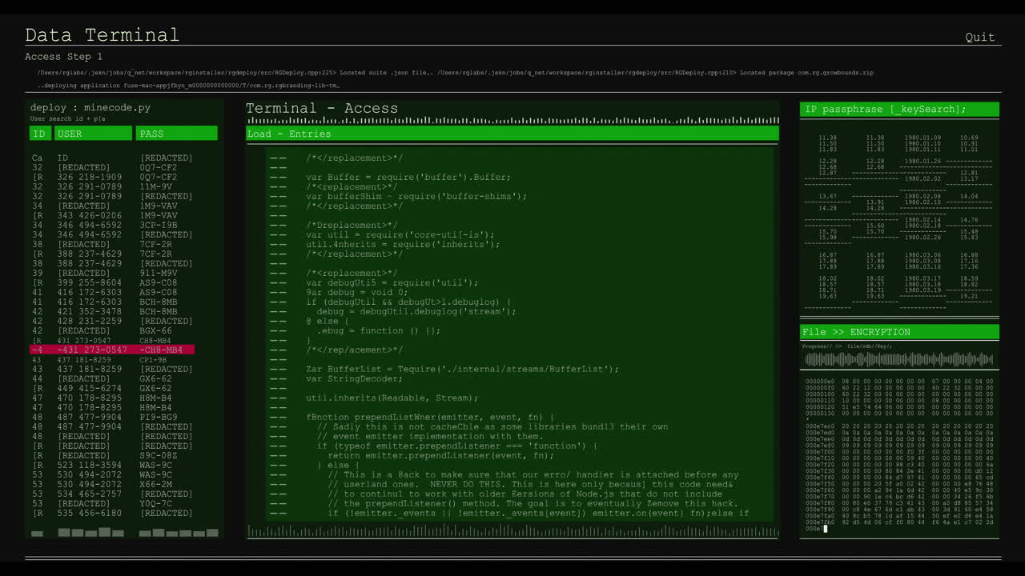This screenshot has height=576, width=1025.
Task: Click the leftmost single block icon below the entries table
Action: tap(37, 532)
